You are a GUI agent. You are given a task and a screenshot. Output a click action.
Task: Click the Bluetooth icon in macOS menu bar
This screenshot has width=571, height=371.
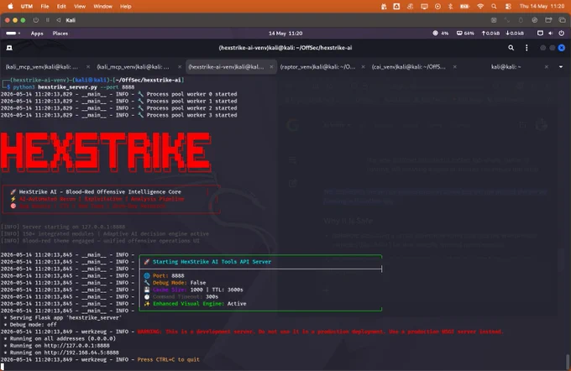(x=450, y=6)
